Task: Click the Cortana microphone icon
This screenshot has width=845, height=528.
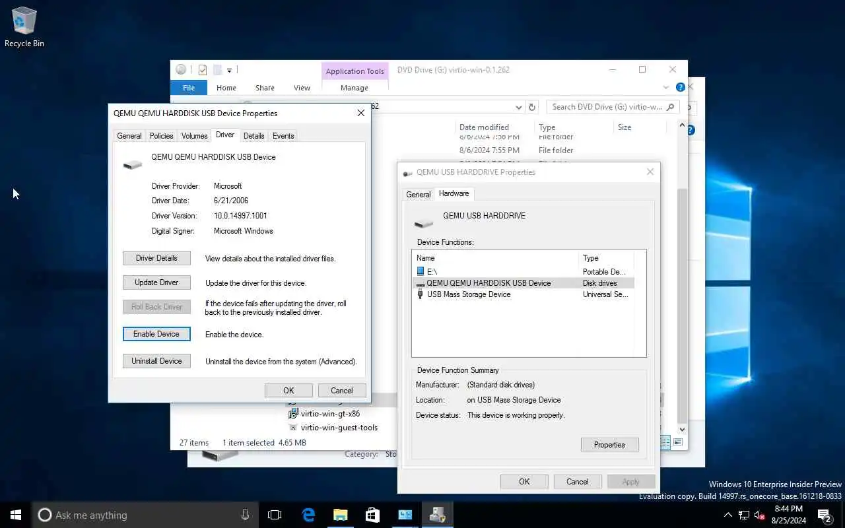Action: point(246,515)
